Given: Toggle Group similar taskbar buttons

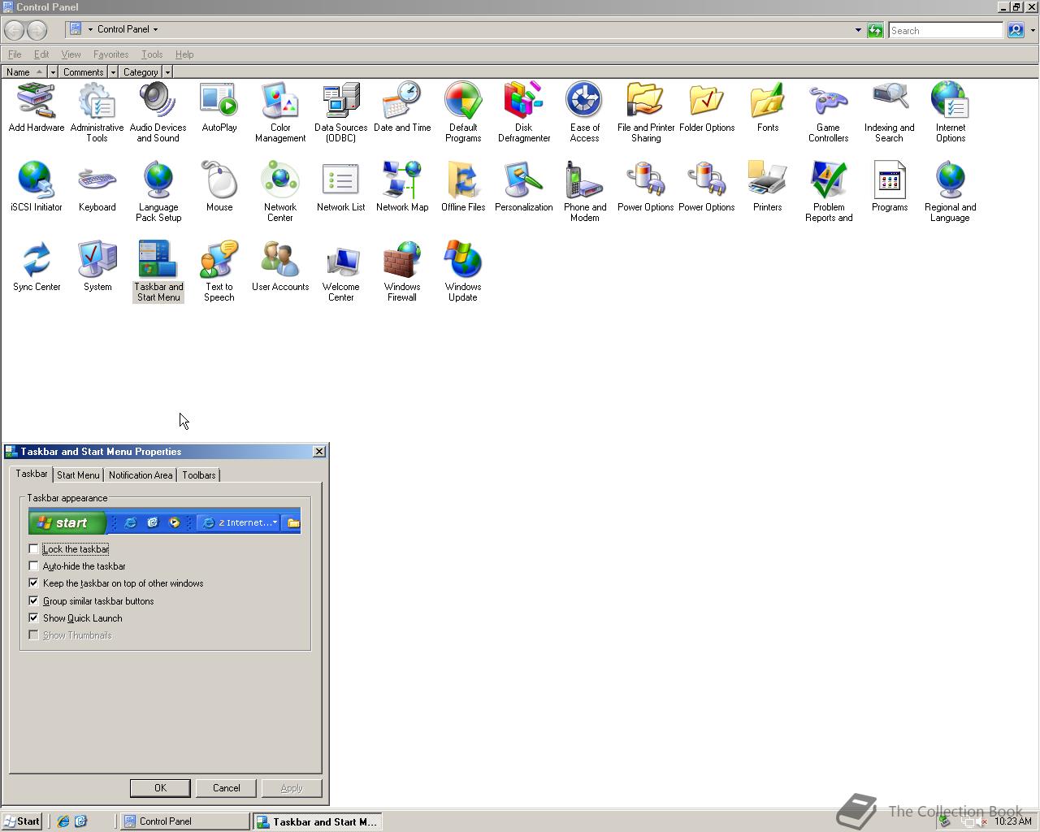Looking at the screenshot, I should point(33,601).
